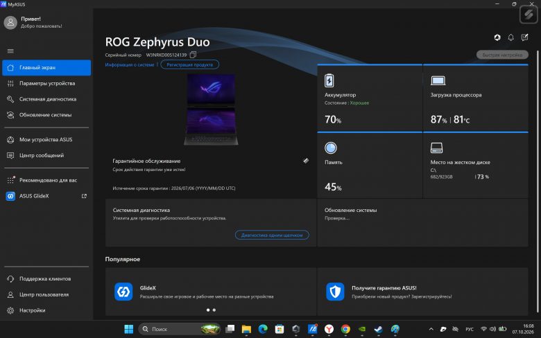Click the ASUS badge icon left of the bell
This screenshot has width=541, height=338.
pyautogui.click(x=497, y=37)
